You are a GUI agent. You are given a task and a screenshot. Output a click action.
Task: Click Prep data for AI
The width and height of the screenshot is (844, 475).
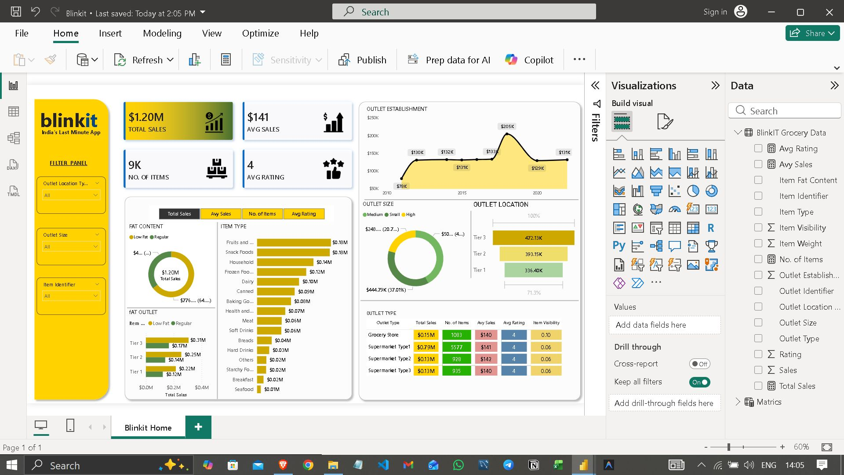[x=449, y=60]
